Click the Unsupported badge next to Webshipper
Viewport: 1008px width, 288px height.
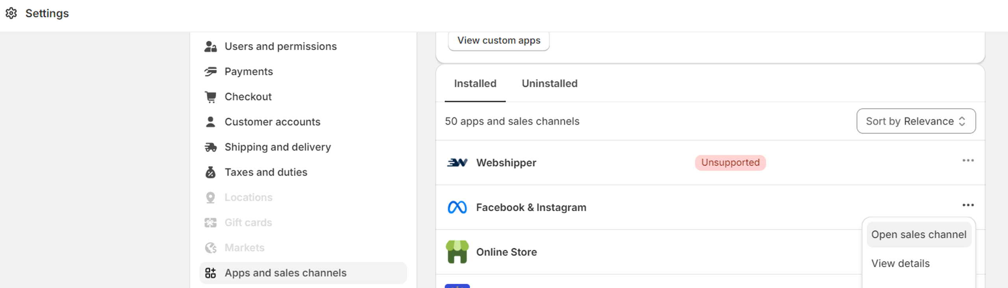point(730,163)
